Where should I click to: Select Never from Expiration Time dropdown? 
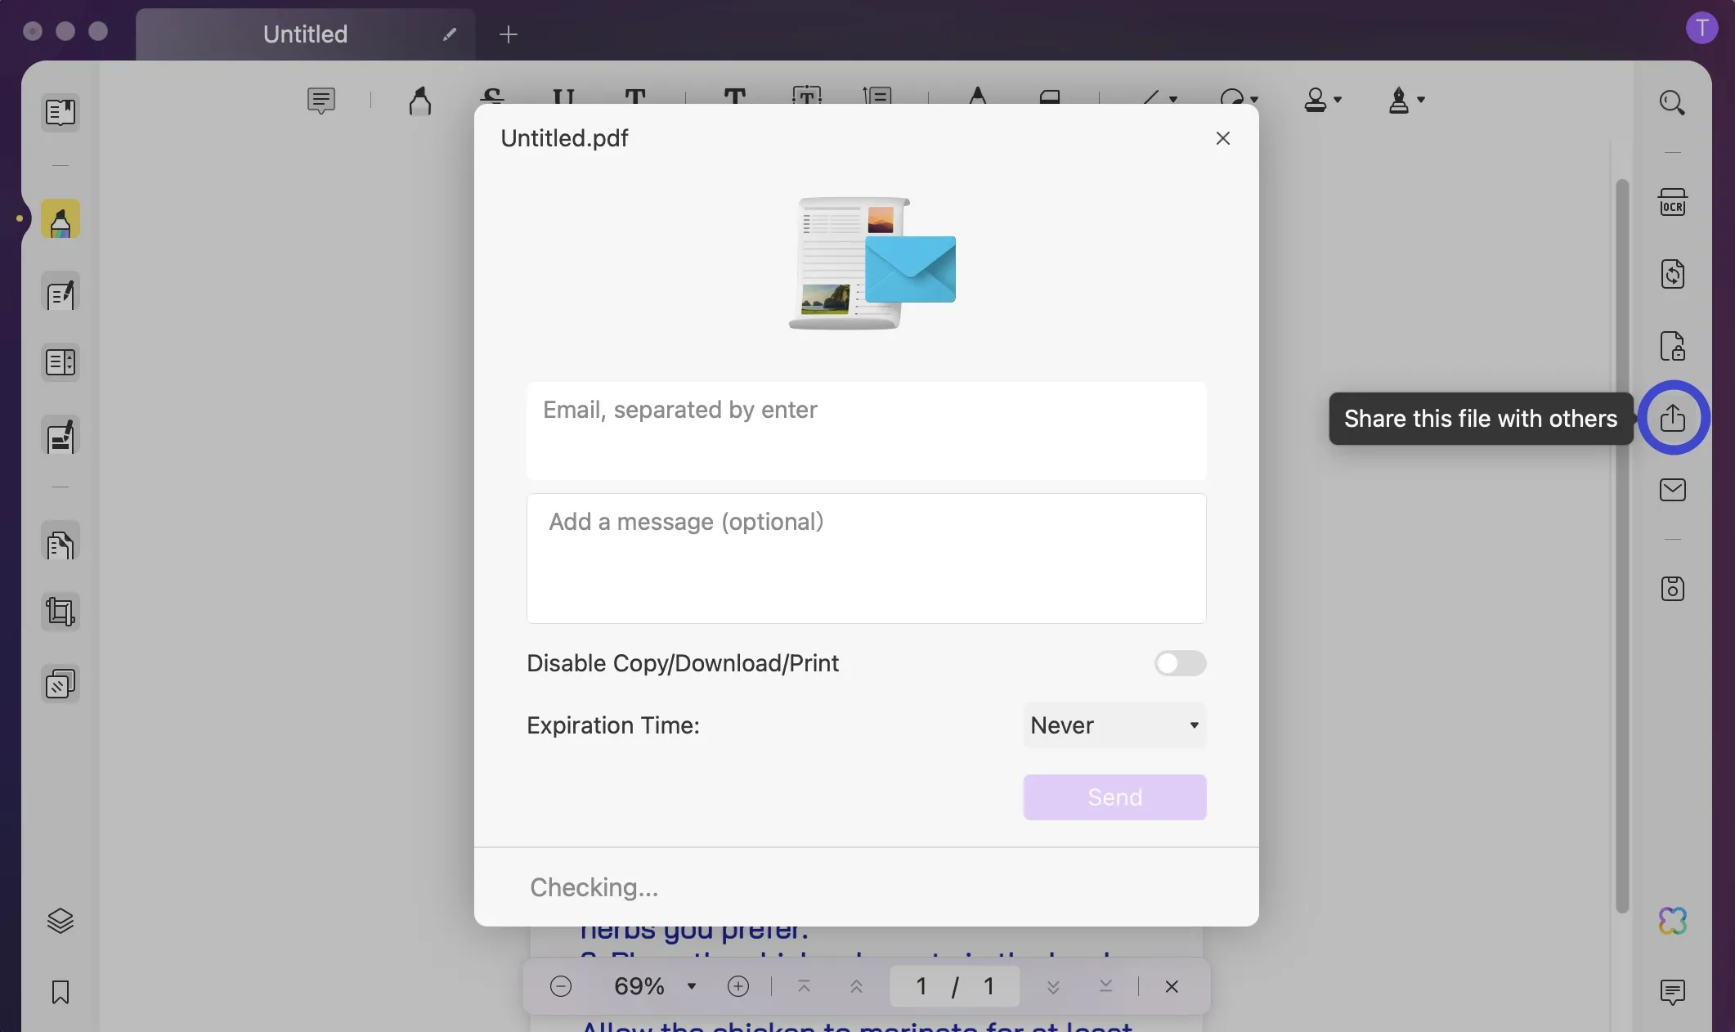1111,725
